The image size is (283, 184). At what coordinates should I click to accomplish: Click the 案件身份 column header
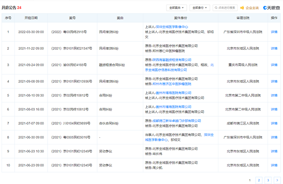[181, 18]
